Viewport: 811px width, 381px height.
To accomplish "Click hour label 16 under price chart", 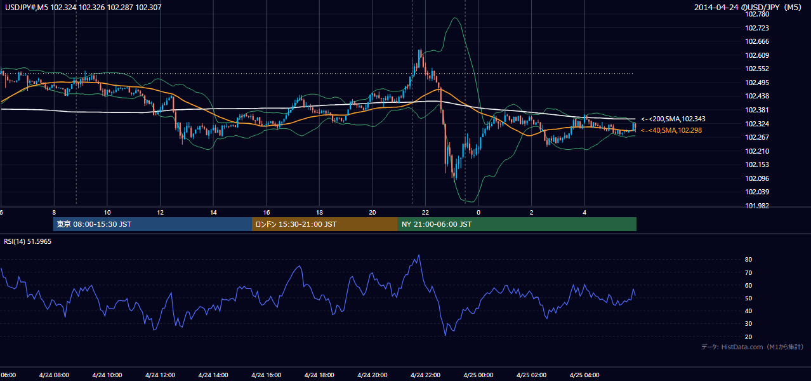I will 267,212.
